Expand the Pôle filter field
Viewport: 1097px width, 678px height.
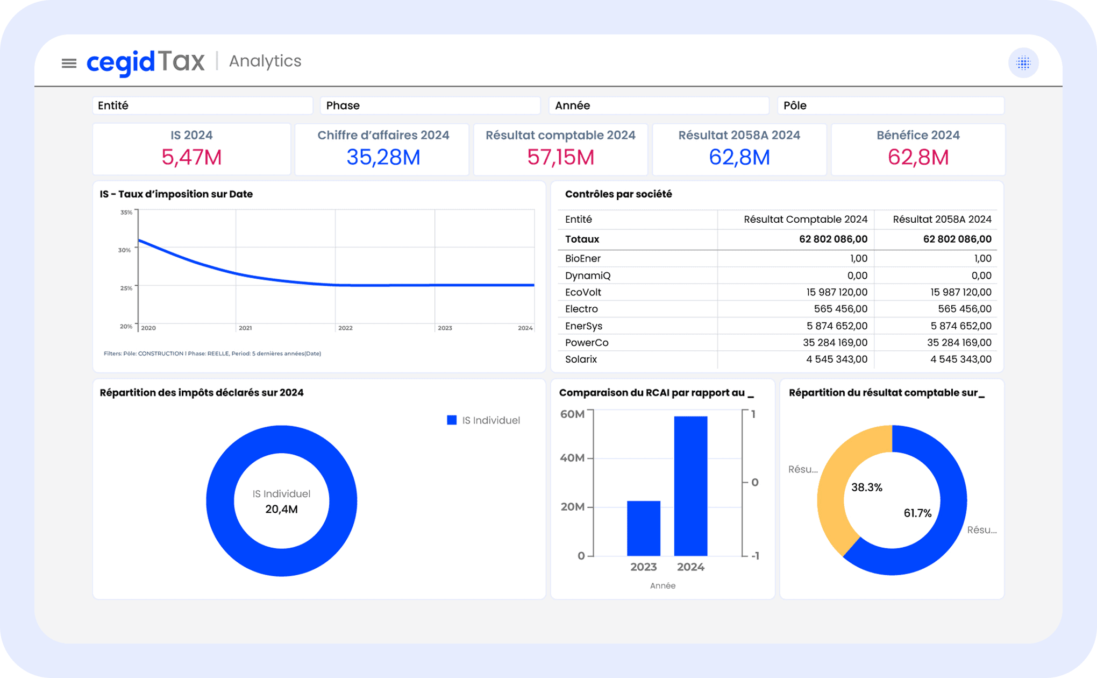[x=890, y=105]
